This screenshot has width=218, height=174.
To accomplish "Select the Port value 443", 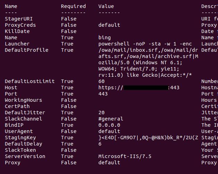I will tap(103, 94).
